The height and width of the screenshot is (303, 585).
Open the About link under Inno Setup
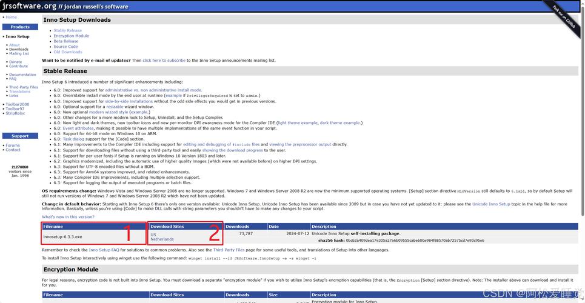(x=14, y=45)
